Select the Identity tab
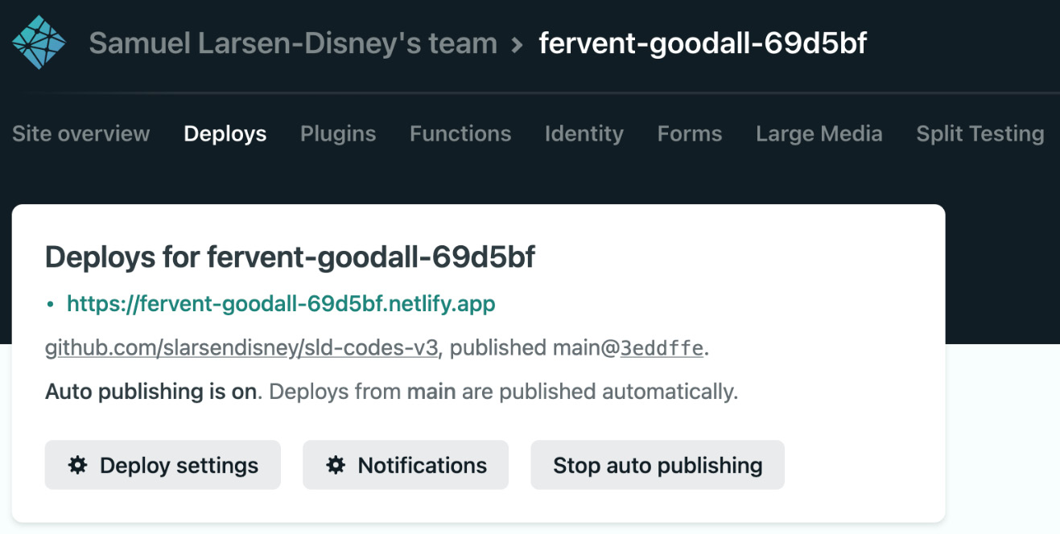This screenshot has height=534, width=1060. pyautogui.click(x=584, y=133)
